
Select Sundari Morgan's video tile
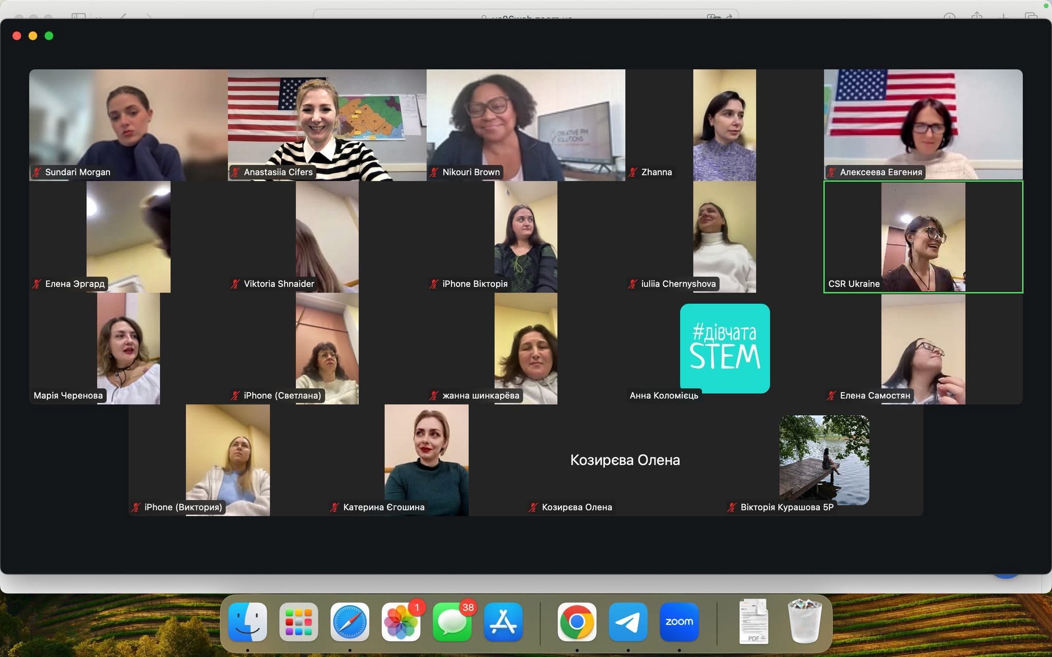click(x=128, y=125)
